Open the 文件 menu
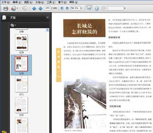153x133 pixels. point(6,2)
